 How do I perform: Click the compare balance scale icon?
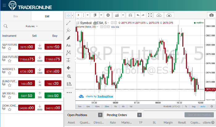point(130,15)
